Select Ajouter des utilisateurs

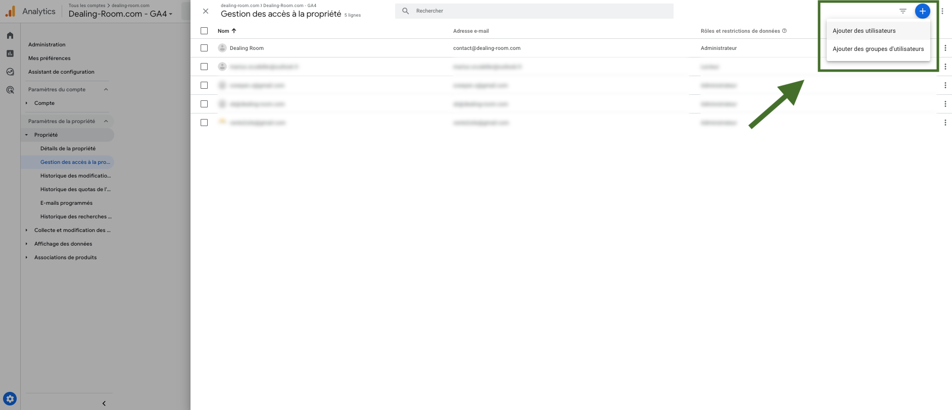tap(878, 31)
